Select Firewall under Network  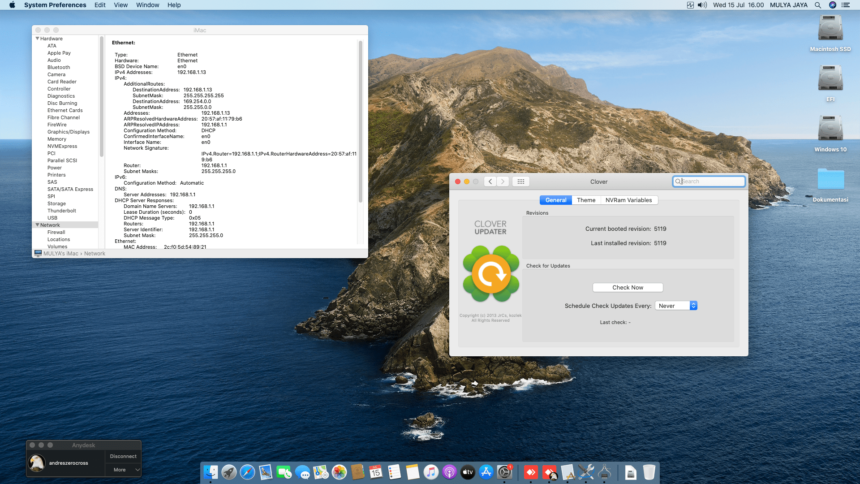click(x=56, y=232)
